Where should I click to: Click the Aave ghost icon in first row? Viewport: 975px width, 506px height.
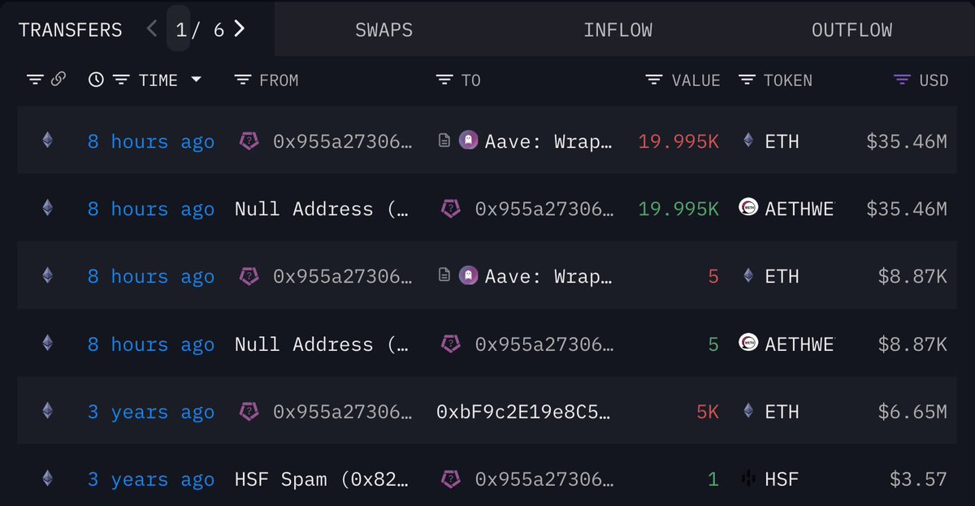coord(468,141)
